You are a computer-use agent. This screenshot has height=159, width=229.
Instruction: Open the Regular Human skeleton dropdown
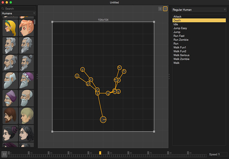click(199, 10)
